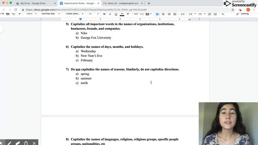This screenshot has width=258, height=145.
Task: Switch to the Gmail Inbox tab
Action: [x=123, y=3]
